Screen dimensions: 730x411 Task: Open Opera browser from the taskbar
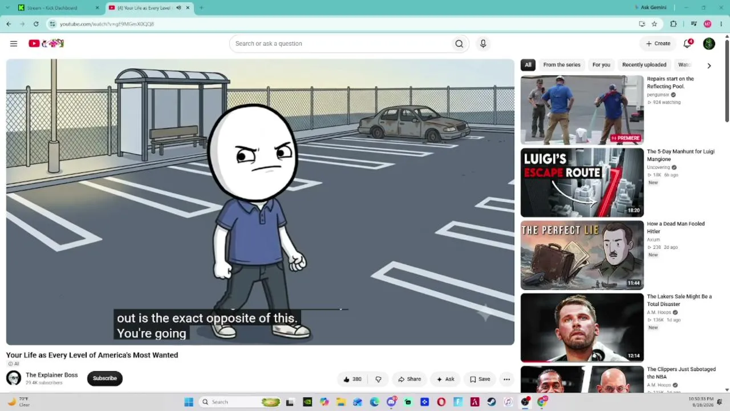[x=441, y=402]
